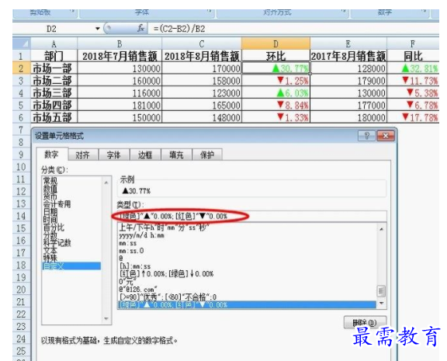447x361 pixels.
Task: Click the 环比 header cell
Action: [x=275, y=56]
